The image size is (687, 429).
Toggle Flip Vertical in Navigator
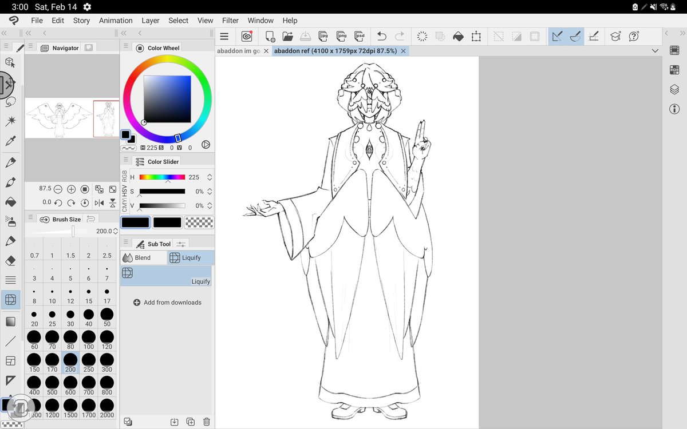112,202
